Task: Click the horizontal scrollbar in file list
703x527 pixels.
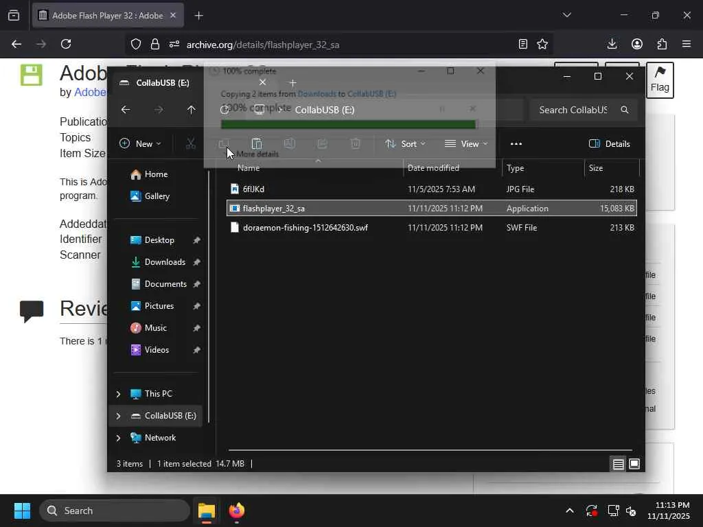Action: click(x=430, y=449)
